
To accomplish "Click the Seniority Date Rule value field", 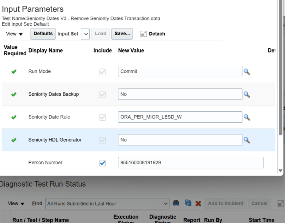I will [180, 117].
